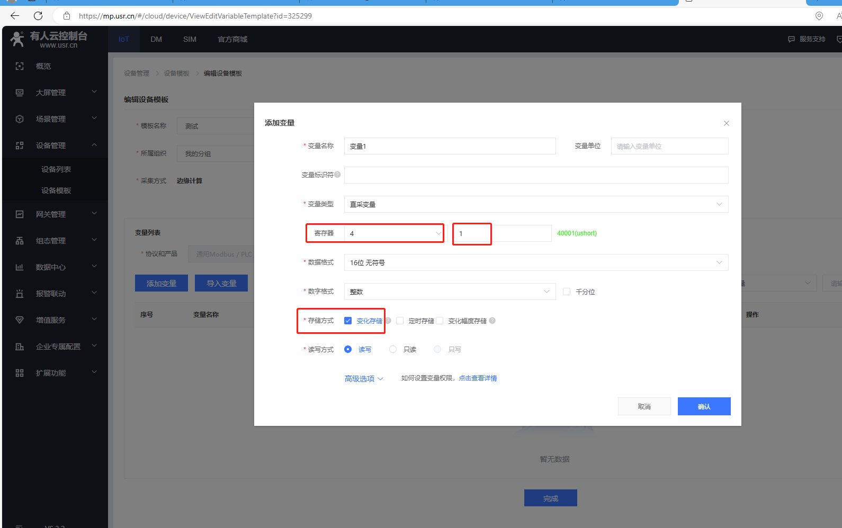842x528 pixels.
Task: Open 设备列表 in the sidebar
Action: click(x=56, y=169)
